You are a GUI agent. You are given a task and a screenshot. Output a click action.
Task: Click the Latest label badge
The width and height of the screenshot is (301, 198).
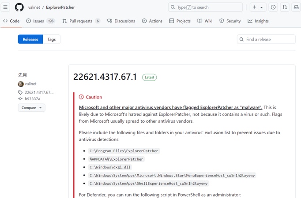point(149,77)
